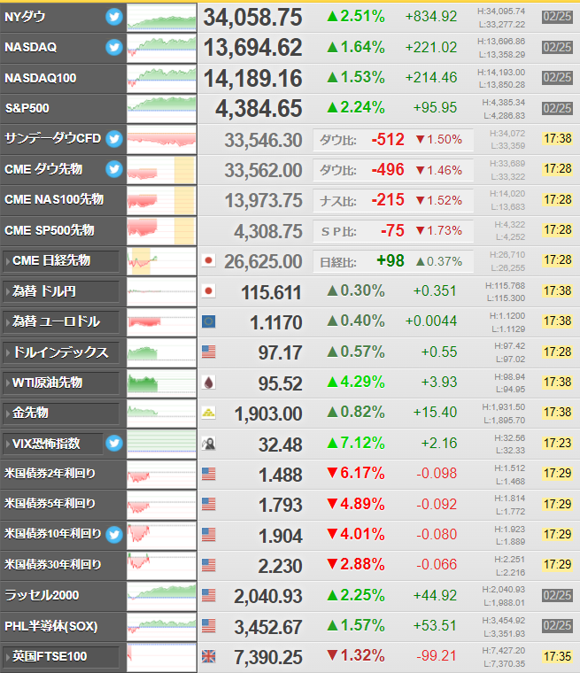Click the 金先物 price 1,903.00

tap(268, 414)
